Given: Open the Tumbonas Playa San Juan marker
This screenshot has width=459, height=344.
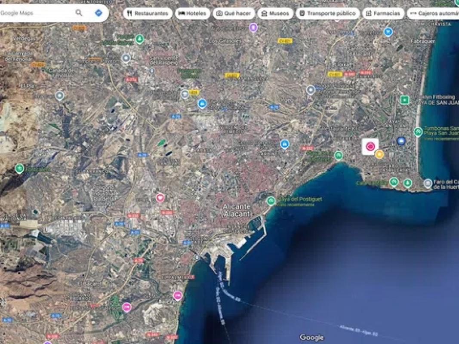Looking at the screenshot, I should 418,132.
